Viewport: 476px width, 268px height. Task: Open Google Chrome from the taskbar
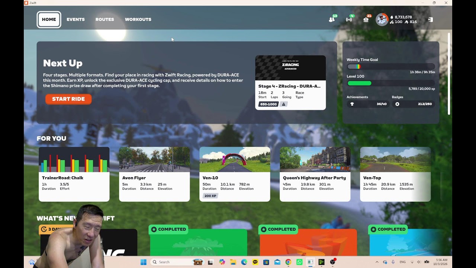click(x=288, y=262)
